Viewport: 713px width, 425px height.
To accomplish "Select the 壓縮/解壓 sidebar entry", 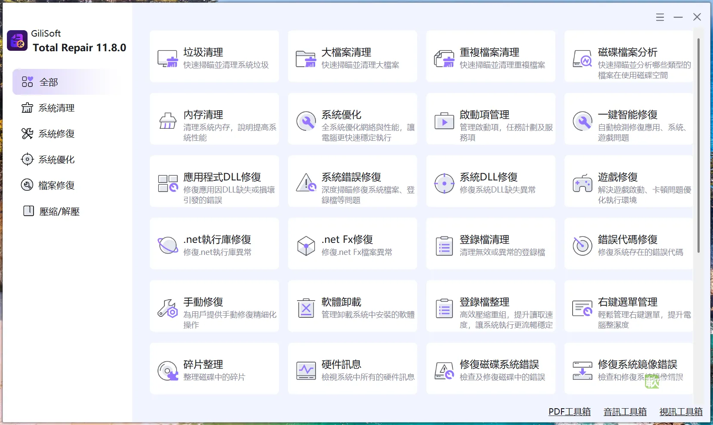I will click(x=59, y=211).
